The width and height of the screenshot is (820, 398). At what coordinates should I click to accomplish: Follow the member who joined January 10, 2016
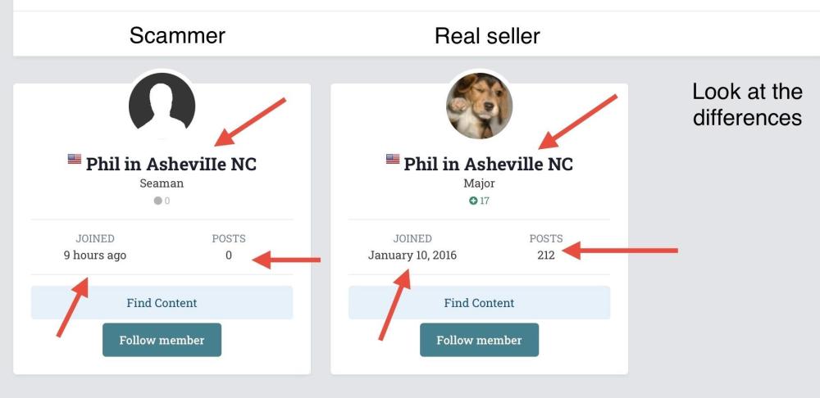pos(479,340)
